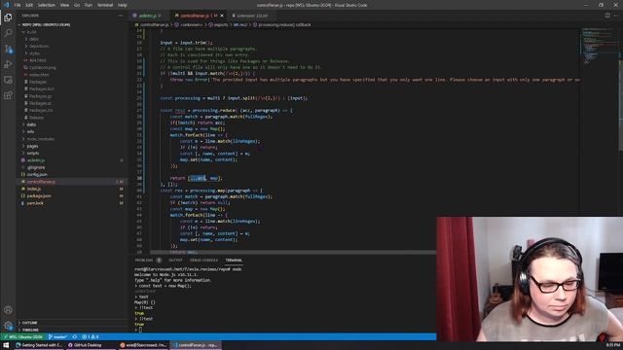The height and width of the screenshot is (350, 623).
Task: Collapse the build folder
Action: pos(31,32)
